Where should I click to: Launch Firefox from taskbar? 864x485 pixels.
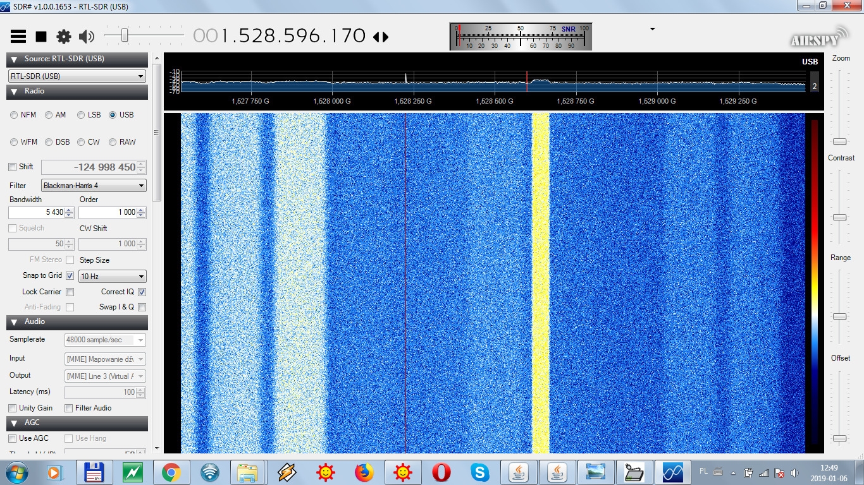click(364, 472)
